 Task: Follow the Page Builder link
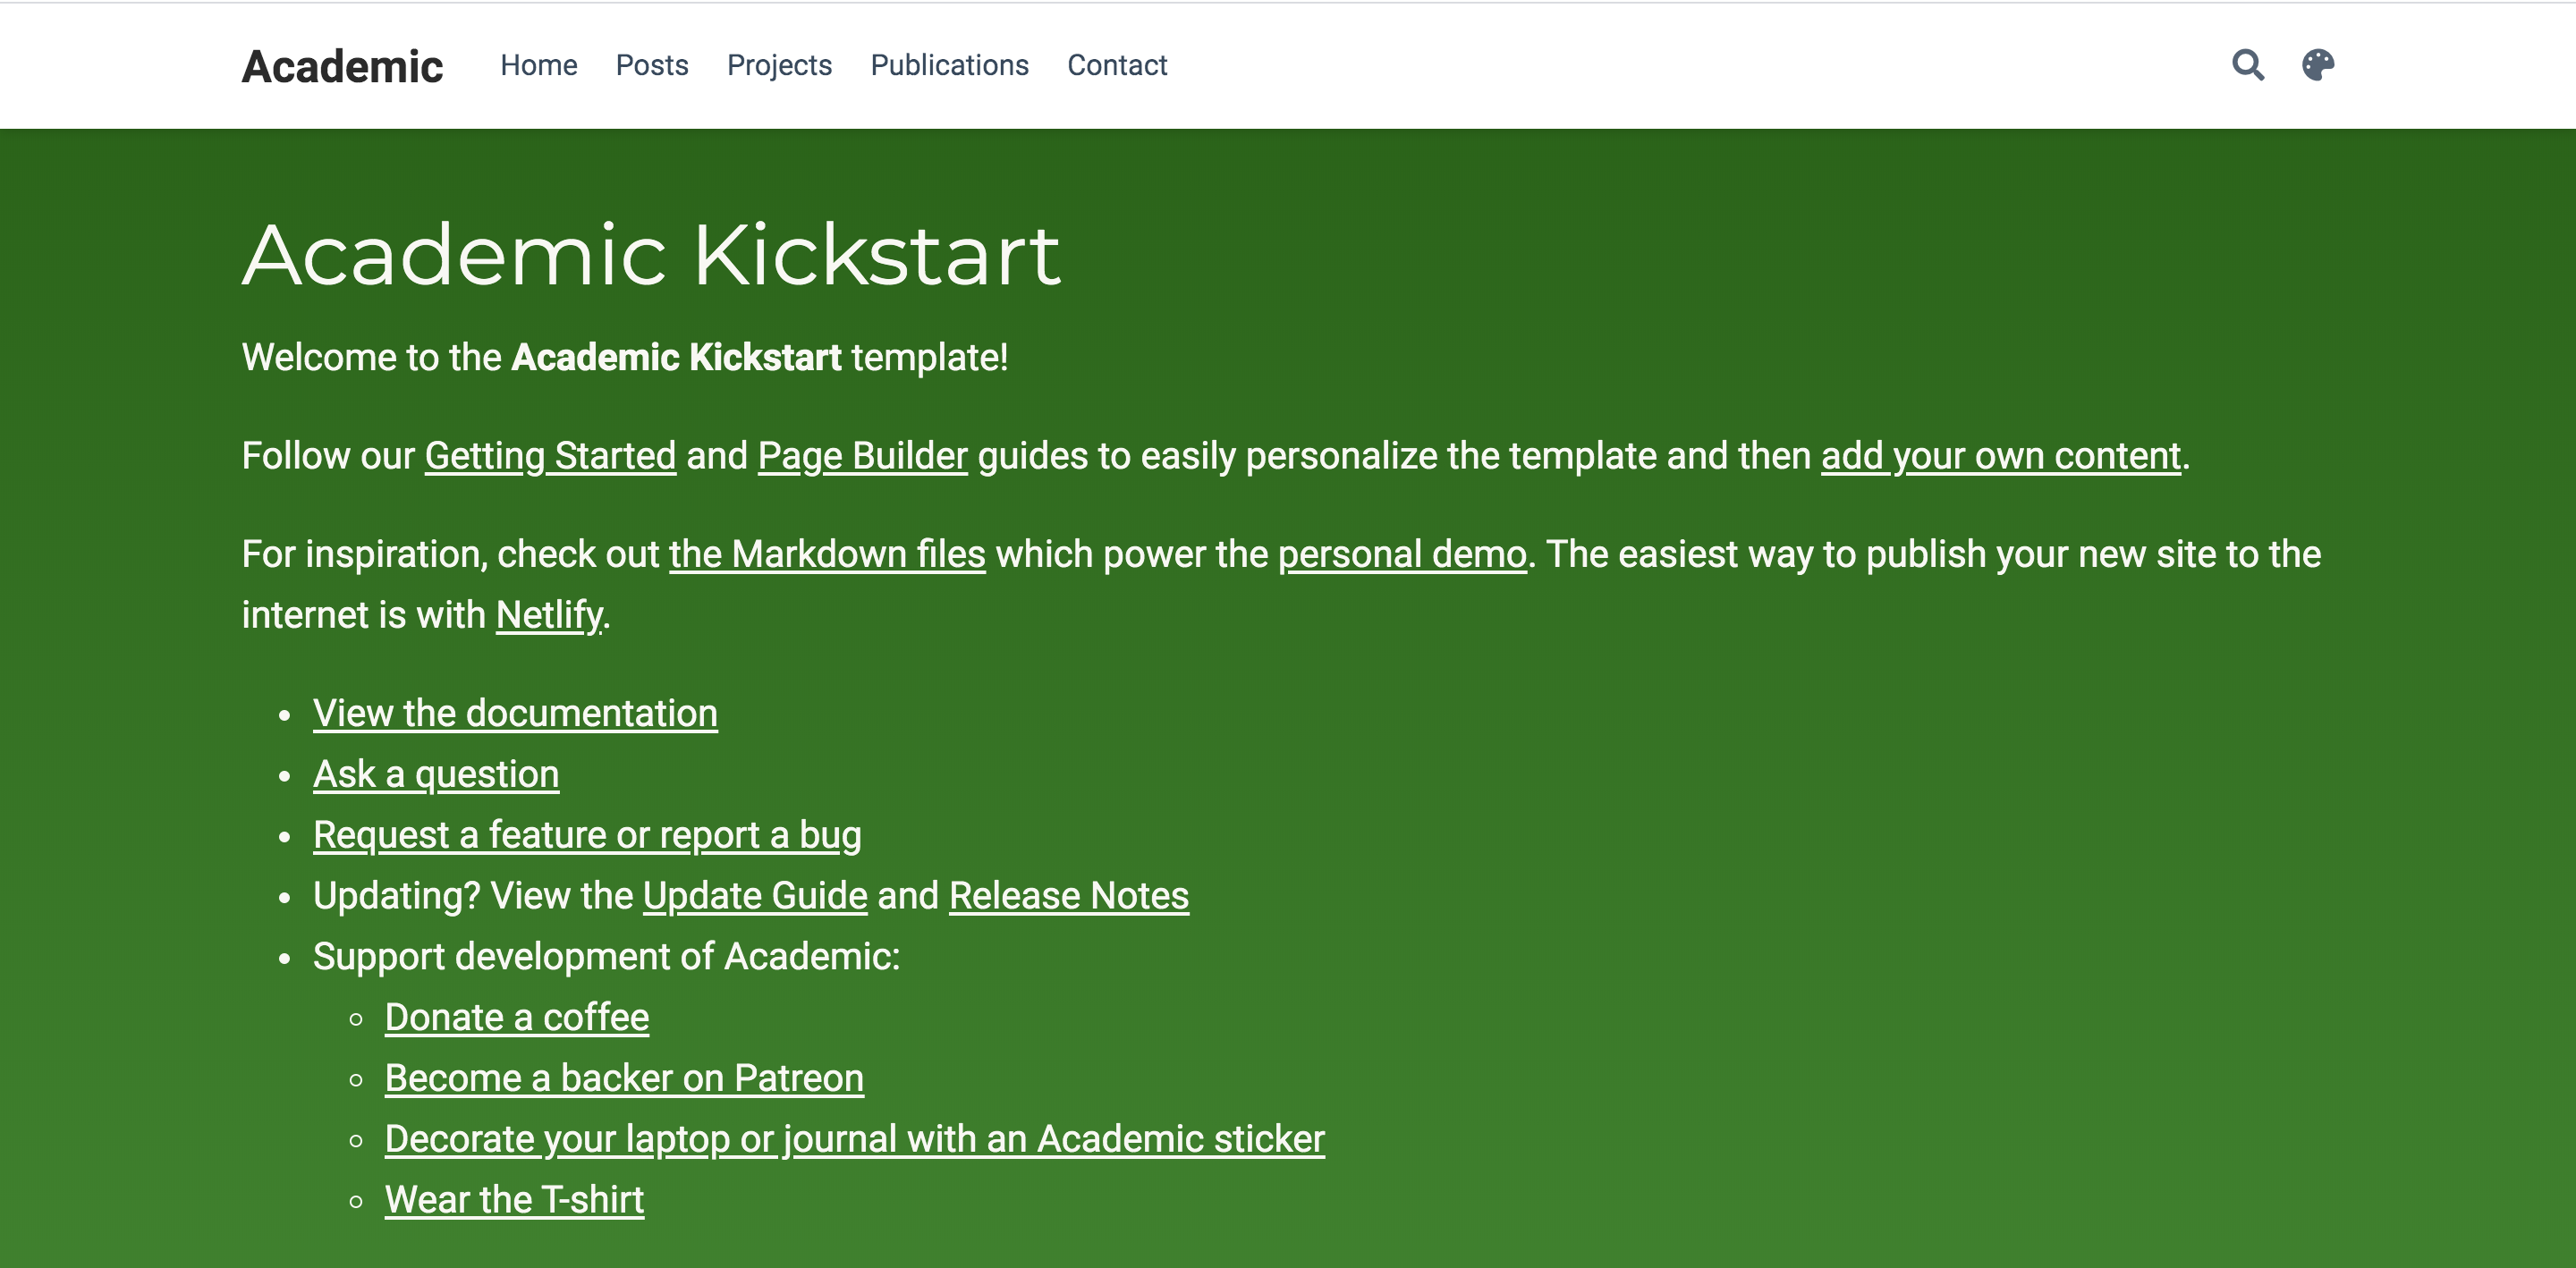pos(862,456)
